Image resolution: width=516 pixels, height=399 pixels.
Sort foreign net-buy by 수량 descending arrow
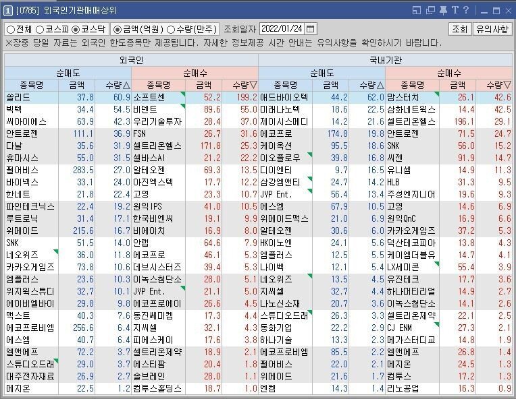(253, 86)
